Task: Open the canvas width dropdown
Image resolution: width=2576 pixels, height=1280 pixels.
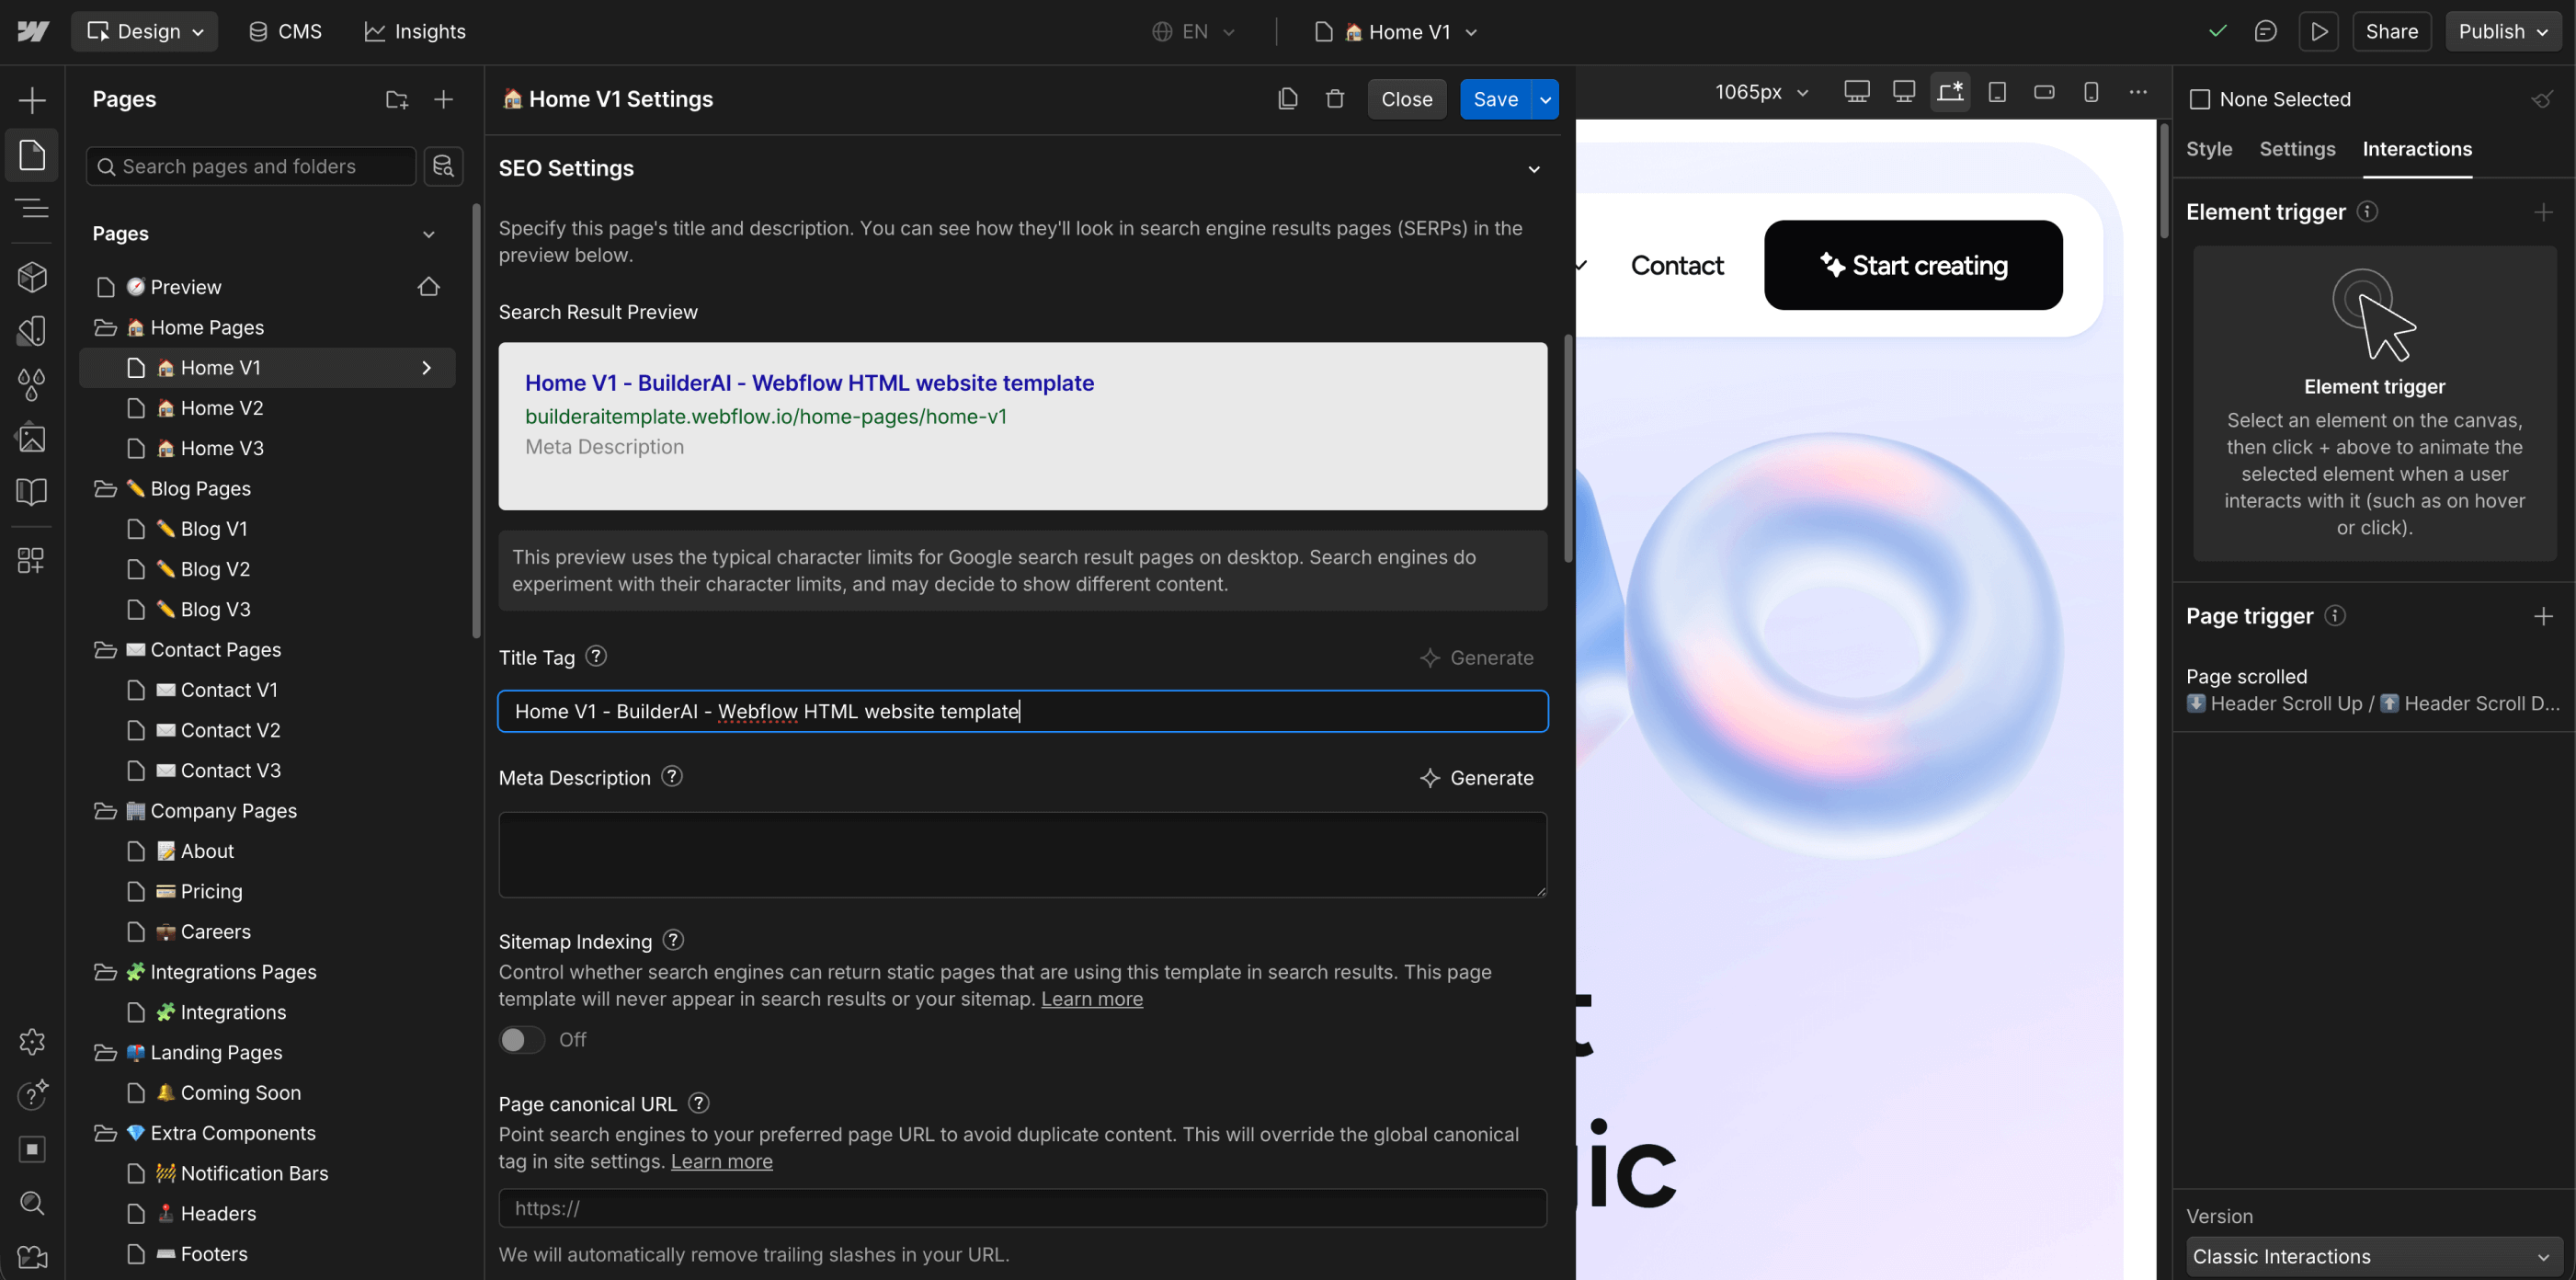Action: [x=1762, y=92]
